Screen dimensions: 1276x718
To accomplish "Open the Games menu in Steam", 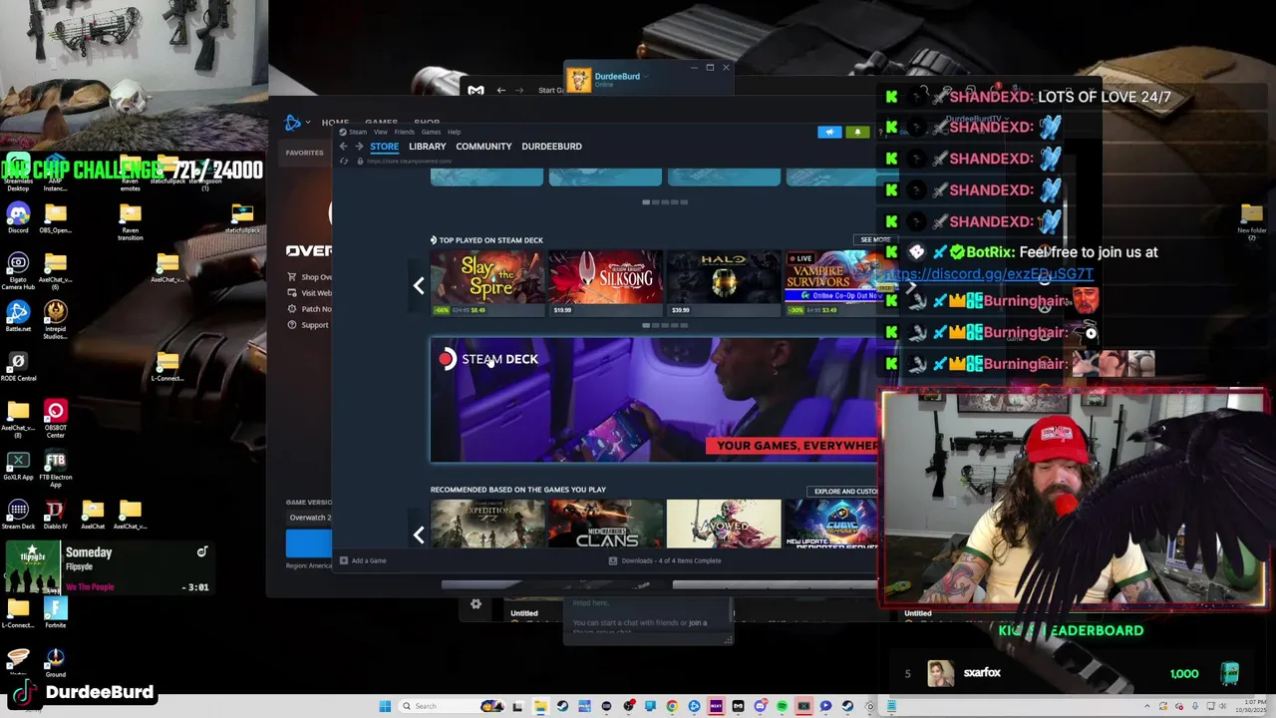I will tap(431, 132).
